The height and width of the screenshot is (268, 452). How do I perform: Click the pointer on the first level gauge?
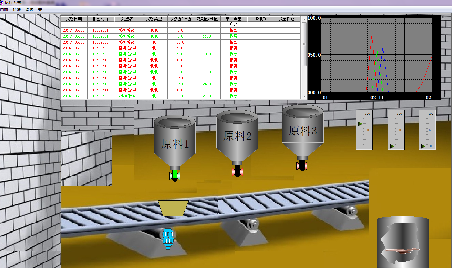(x=360, y=124)
